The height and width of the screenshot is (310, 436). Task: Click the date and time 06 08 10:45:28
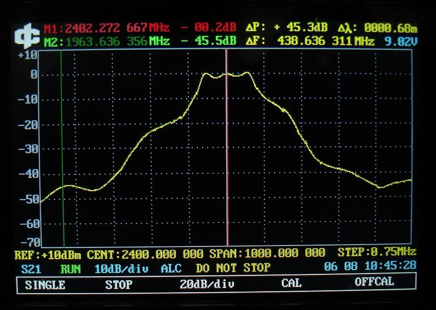pyautogui.click(x=370, y=266)
